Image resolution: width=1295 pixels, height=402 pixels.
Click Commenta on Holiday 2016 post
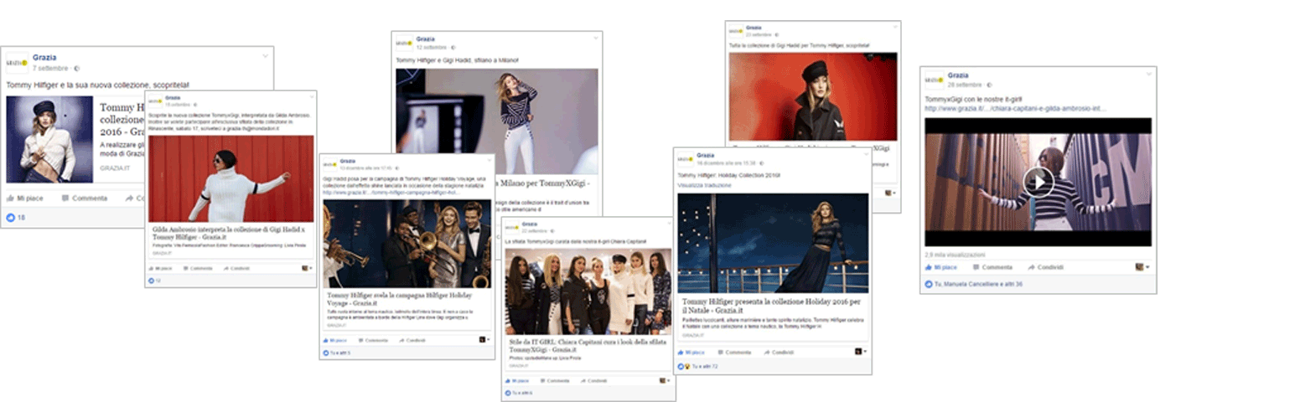[x=733, y=353]
